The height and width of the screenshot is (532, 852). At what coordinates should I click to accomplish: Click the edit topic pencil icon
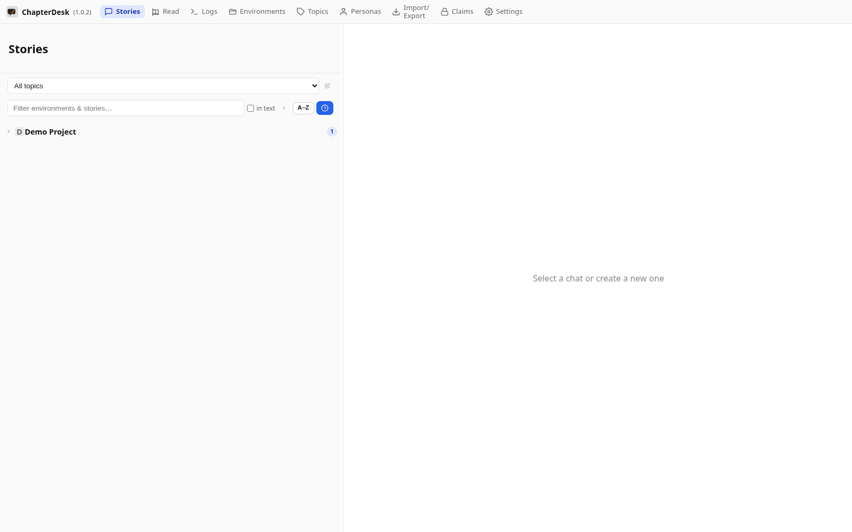click(x=327, y=86)
